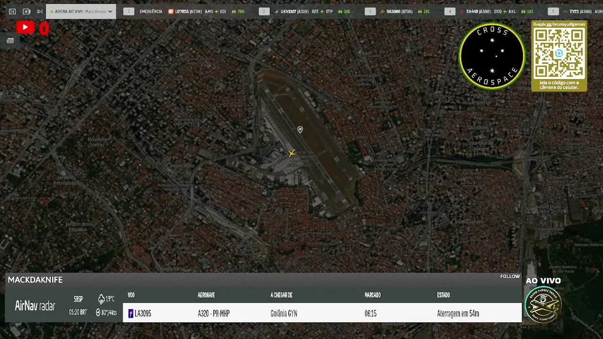Click SpiceJet airline icon for SG5060
This screenshot has width=603, height=339.
coord(383,11)
